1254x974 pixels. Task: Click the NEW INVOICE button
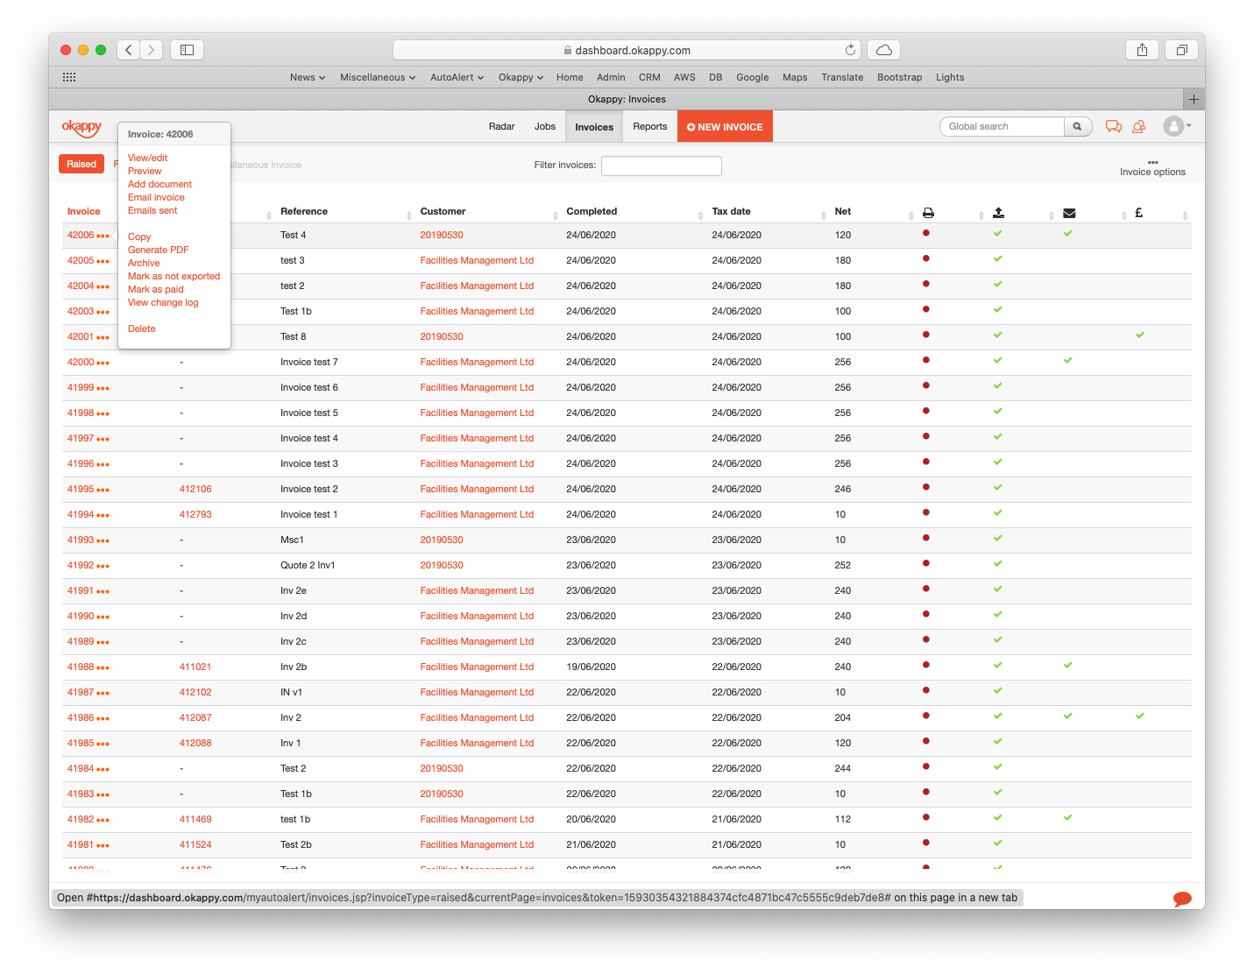[x=725, y=126]
